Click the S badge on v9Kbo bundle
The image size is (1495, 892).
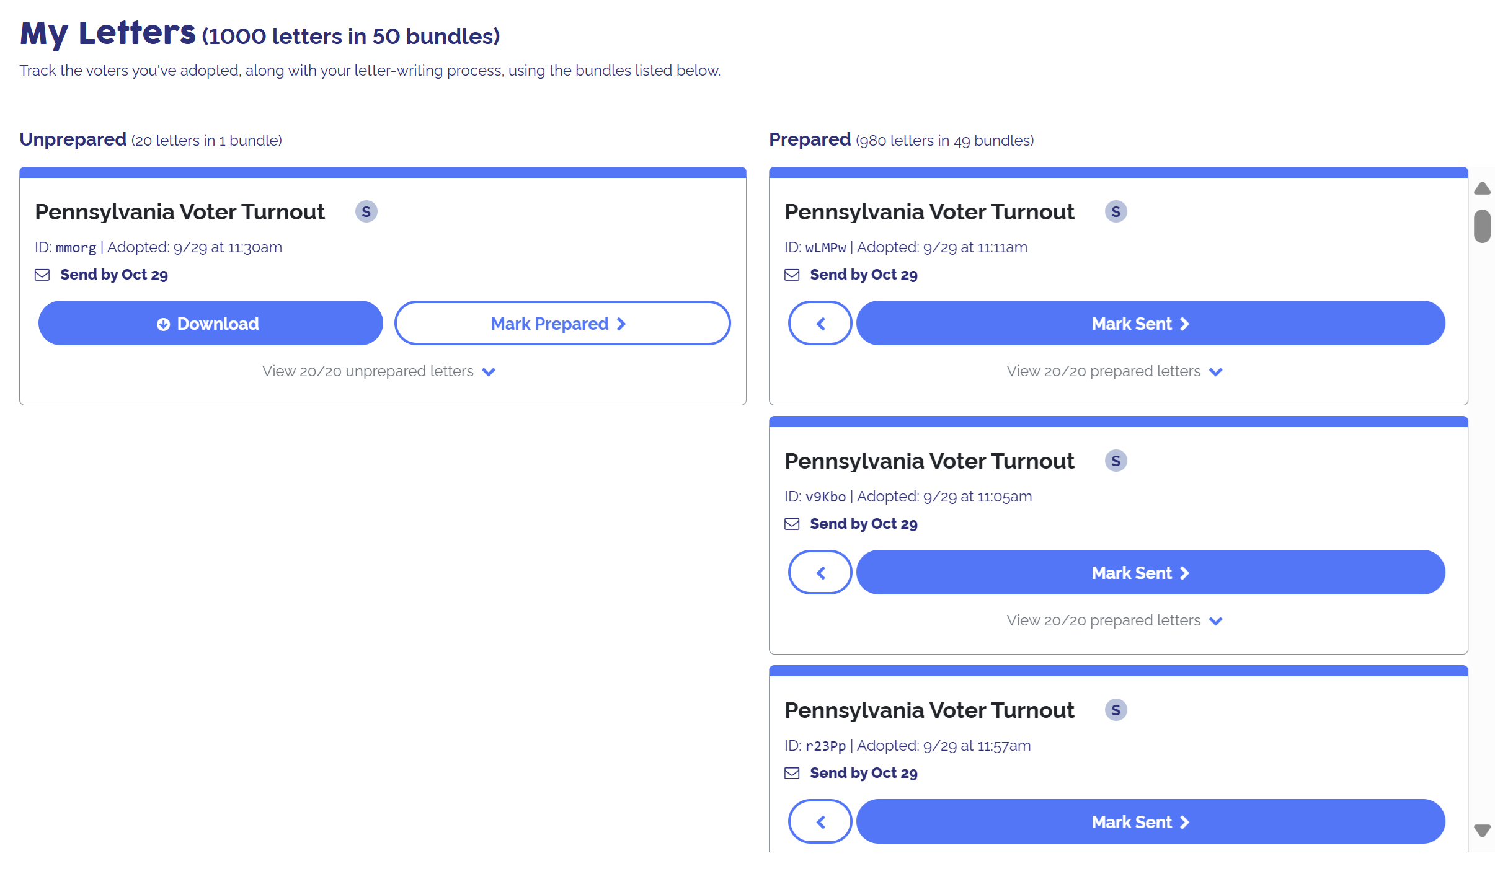(1116, 461)
